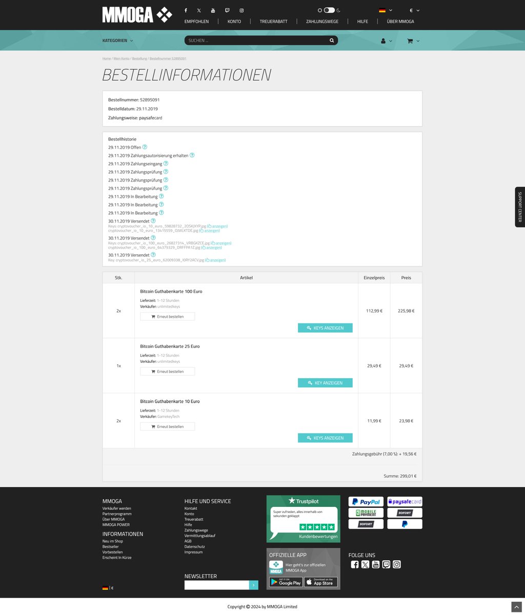
Task: Go to Mein Konto breadcrumb link
Action: [x=122, y=58]
